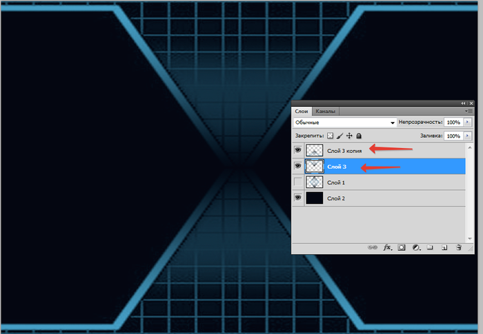Toggle lock image pixels brush icon
The image size is (483, 334).
[x=339, y=136]
